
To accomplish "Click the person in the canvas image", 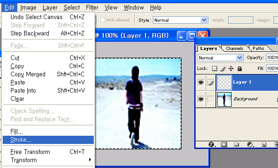I will (x=134, y=105).
